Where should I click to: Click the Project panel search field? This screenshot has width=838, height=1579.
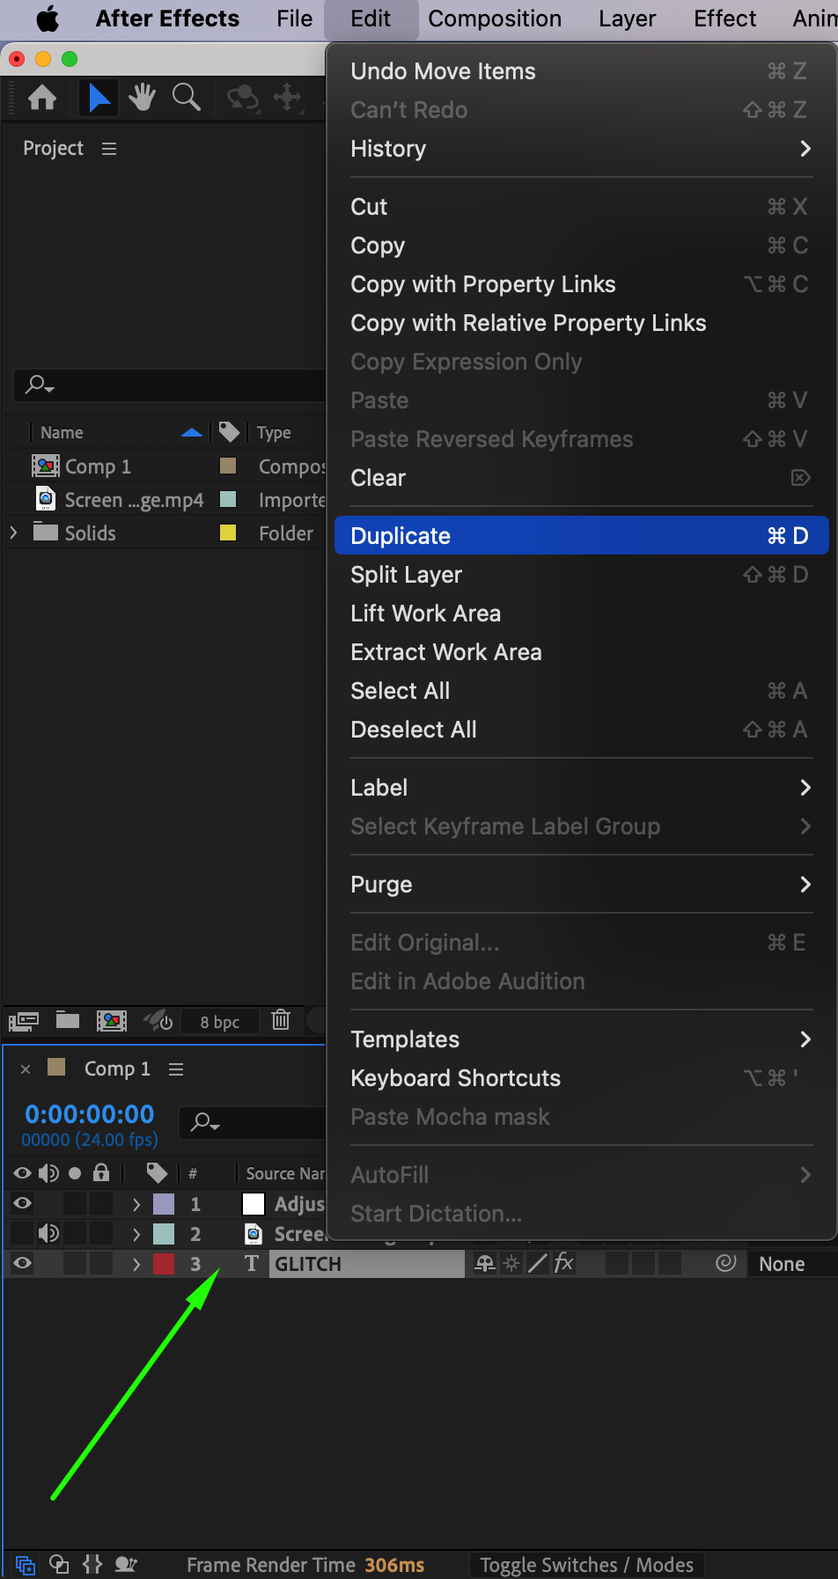tap(176, 385)
